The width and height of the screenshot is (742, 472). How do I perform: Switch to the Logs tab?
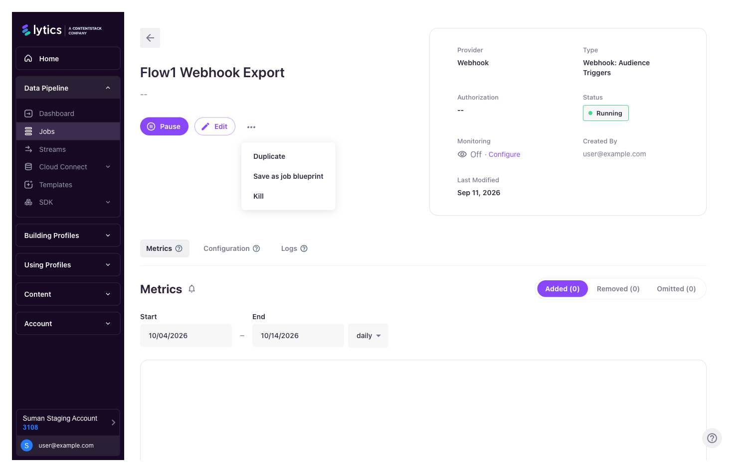294,248
